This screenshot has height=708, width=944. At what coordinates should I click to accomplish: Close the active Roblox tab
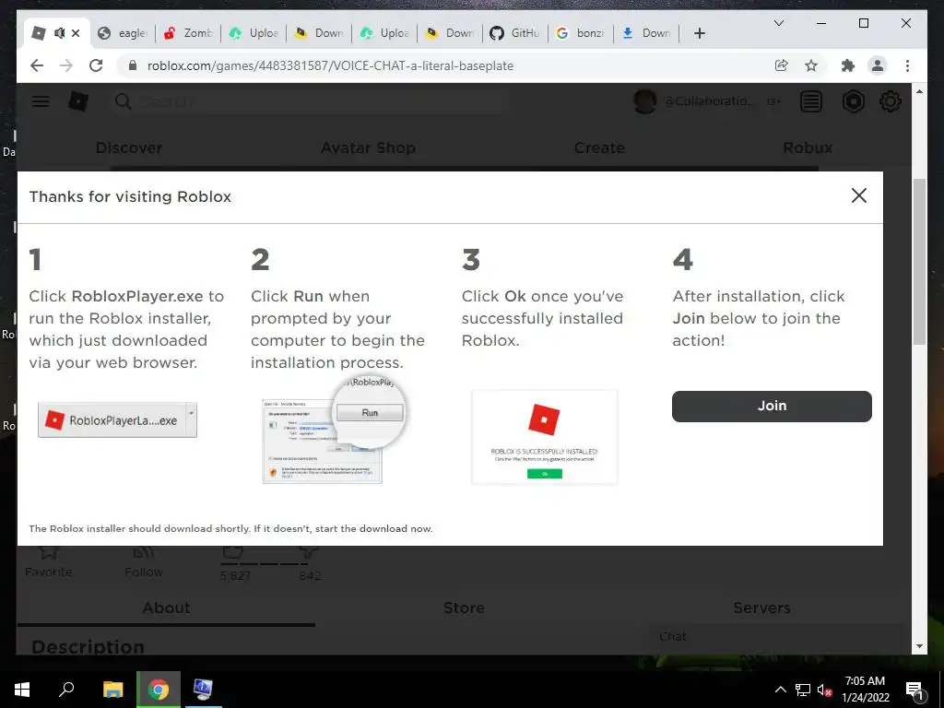tap(76, 33)
